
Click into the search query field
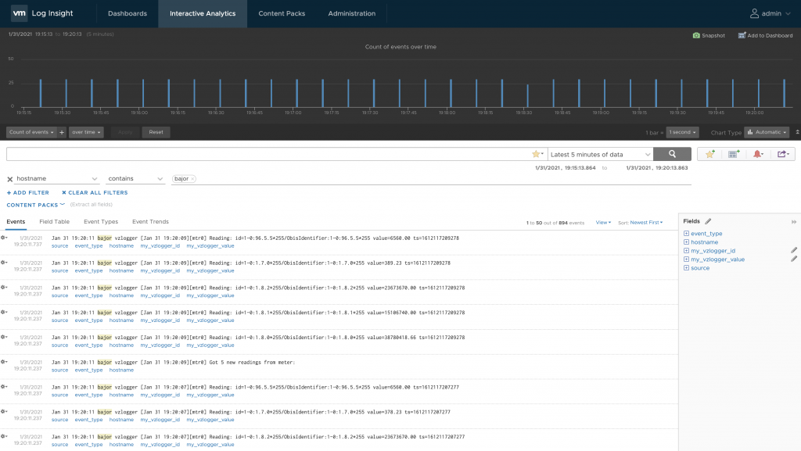tap(269, 154)
